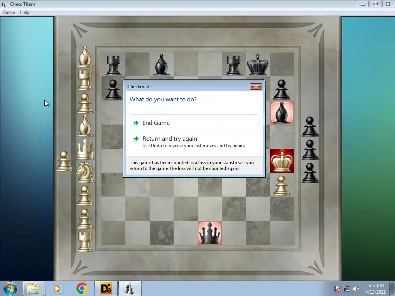Click the captured white knight beside the board
Image resolution: width=395 pixels, height=296 pixels.
tap(85, 172)
